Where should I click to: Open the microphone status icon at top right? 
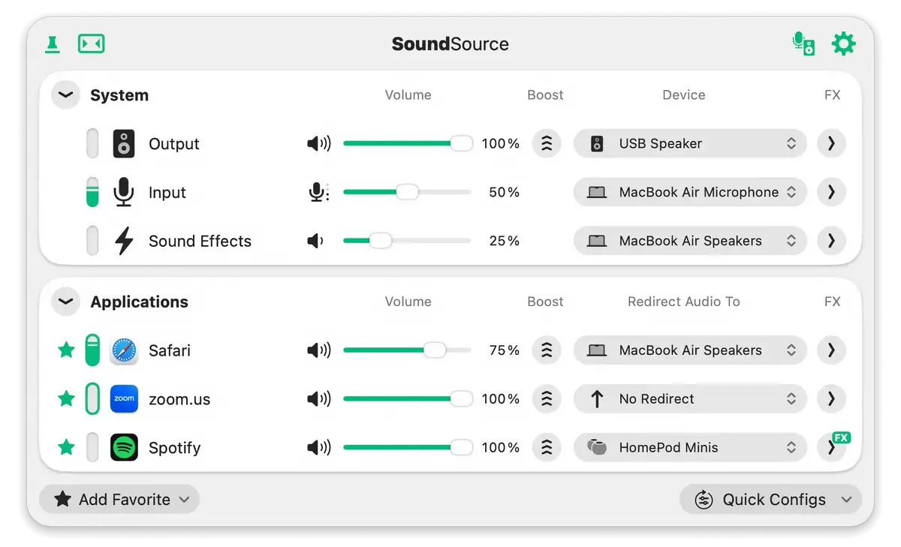point(803,44)
